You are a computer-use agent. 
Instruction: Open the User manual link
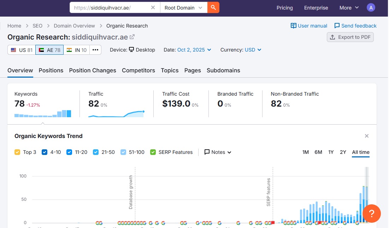309,26
